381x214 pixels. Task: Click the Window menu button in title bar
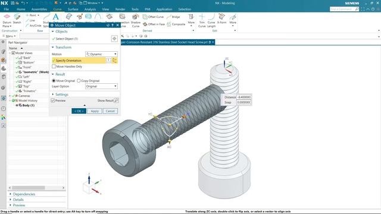tap(92, 3)
